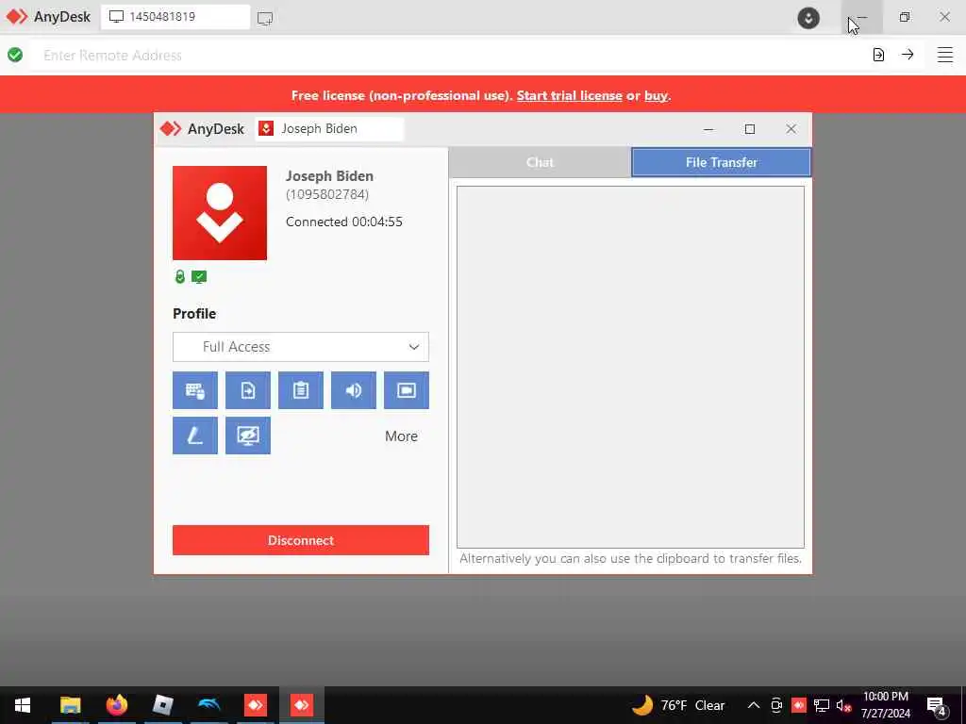Image resolution: width=966 pixels, height=724 pixels.
Task: Restore down the main AnyDesk window
Action: point(904,17)
